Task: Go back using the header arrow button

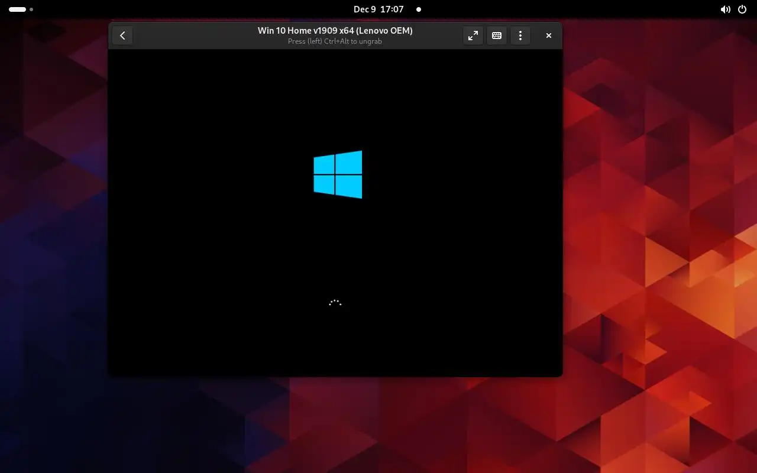Action: 122,35
